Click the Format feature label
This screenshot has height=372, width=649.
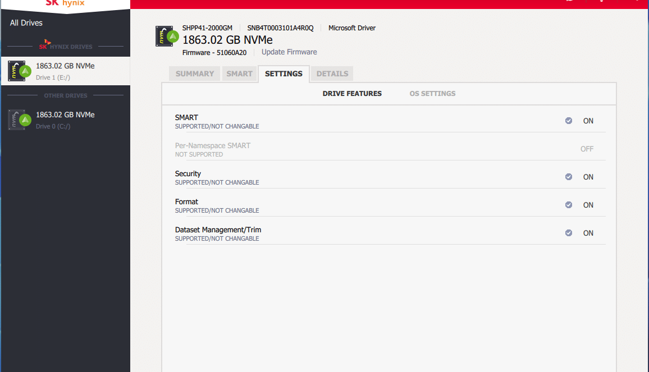186,202
